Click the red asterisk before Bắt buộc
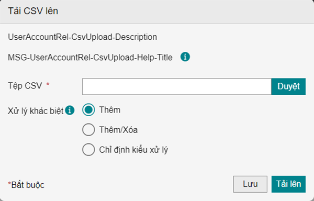Screen dimensions: 314x201 tap(9, 184)
